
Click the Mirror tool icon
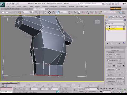(120, 12)
